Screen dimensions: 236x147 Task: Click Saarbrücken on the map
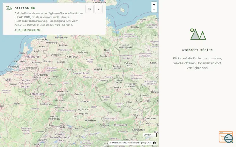click(x=46, y=104)
